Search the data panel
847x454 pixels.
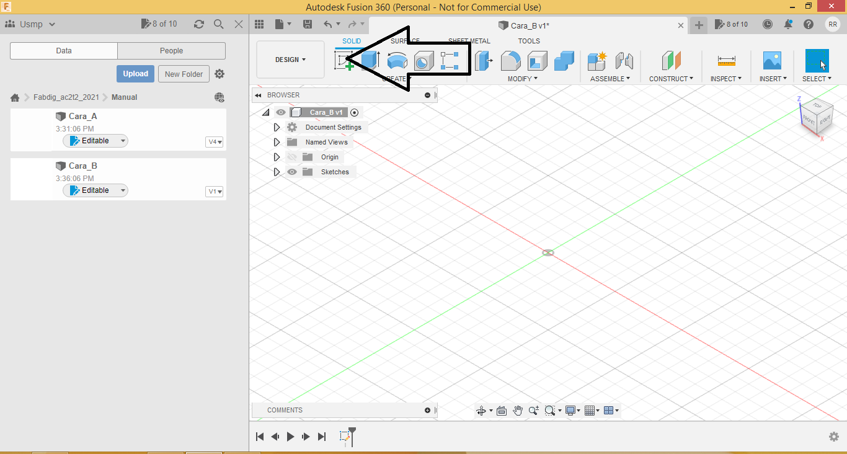point(218,24)
